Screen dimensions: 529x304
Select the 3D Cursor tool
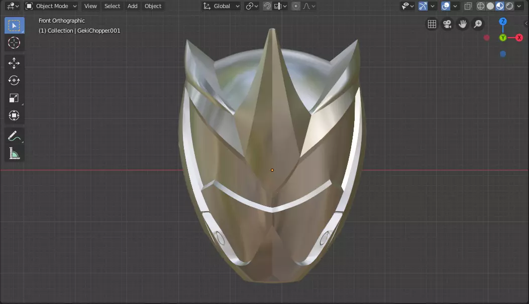point(14,43)
